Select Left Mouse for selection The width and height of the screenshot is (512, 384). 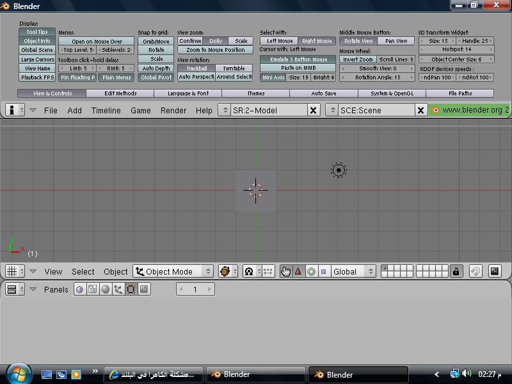[x=279, y=41]
